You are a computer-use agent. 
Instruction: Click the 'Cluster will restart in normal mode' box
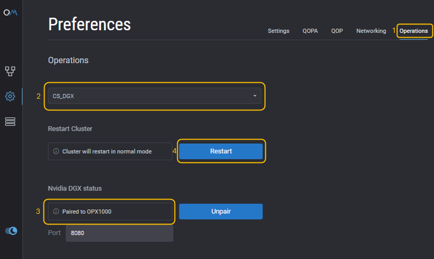tap(110, 151)
